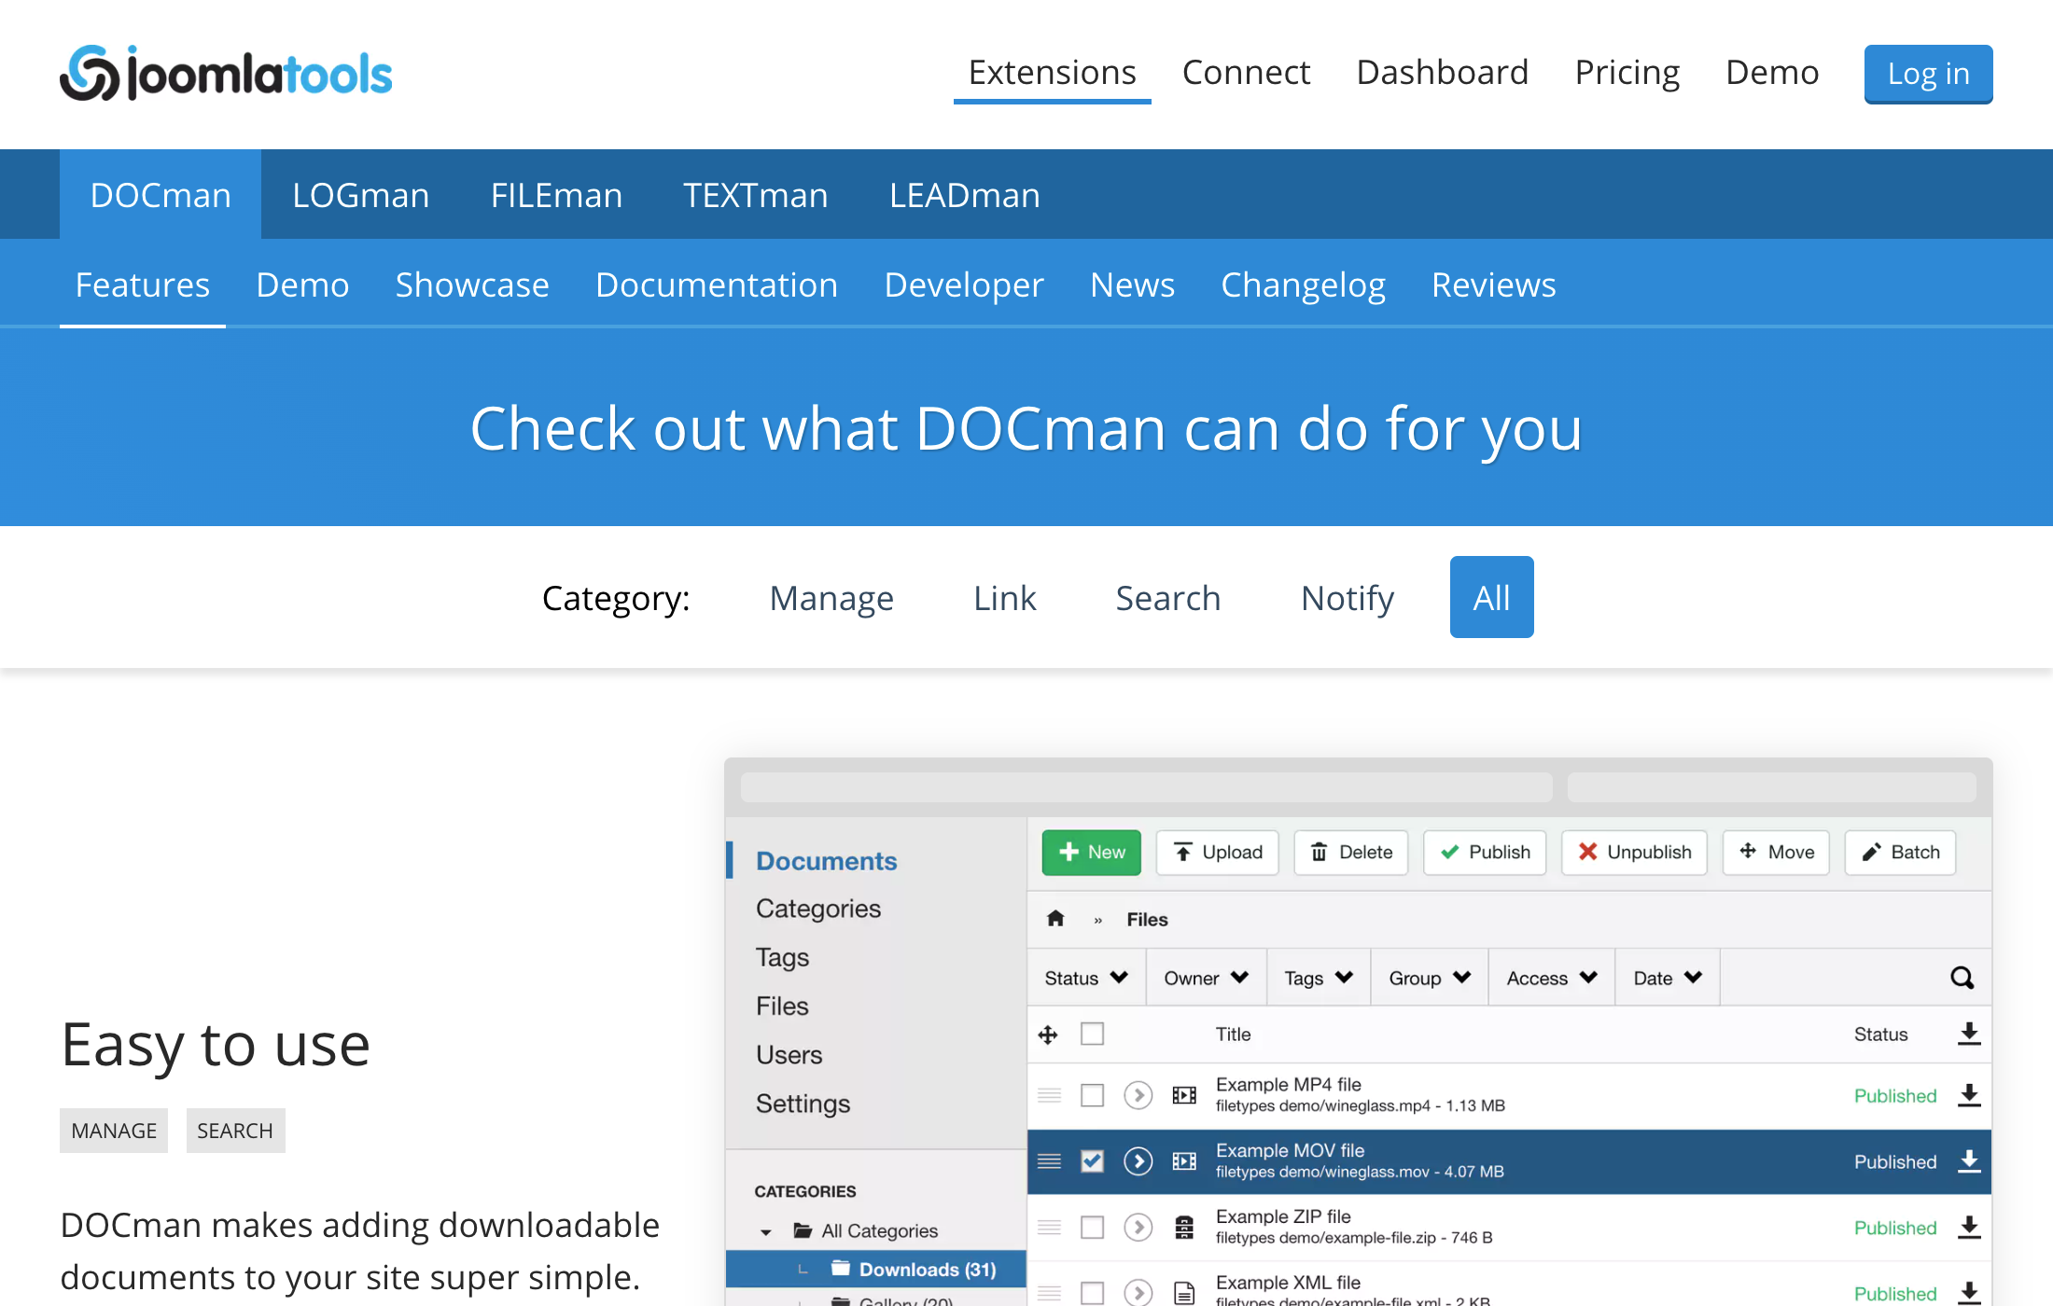The image size is (2053, 1306).
Task: Check the Example MP4 file checkbox
Action: point(1092,1095)
